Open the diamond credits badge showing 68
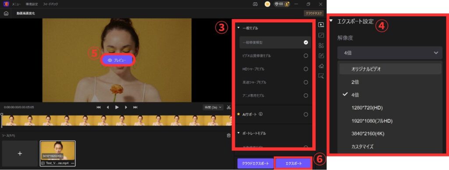 [x=282, y=4]
